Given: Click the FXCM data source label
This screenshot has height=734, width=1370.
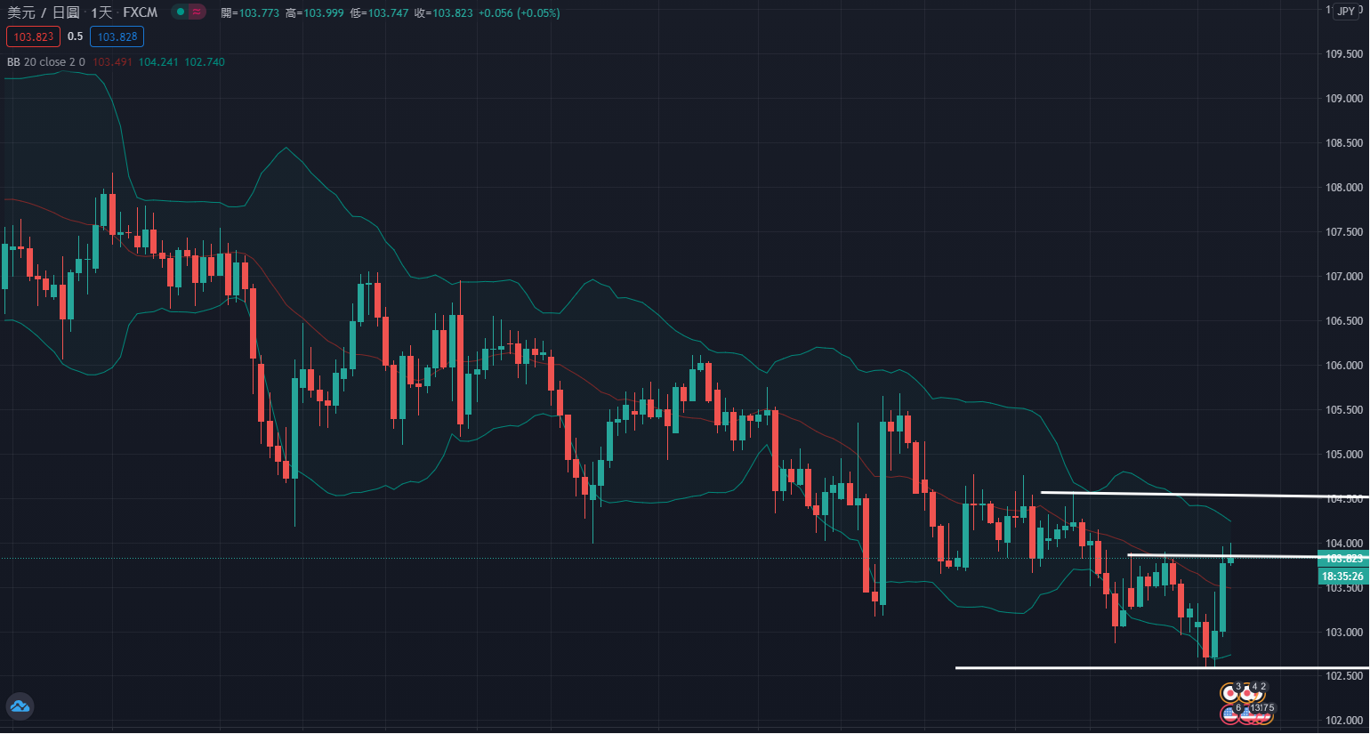Looking at the screenshot, I should (141, 12).
